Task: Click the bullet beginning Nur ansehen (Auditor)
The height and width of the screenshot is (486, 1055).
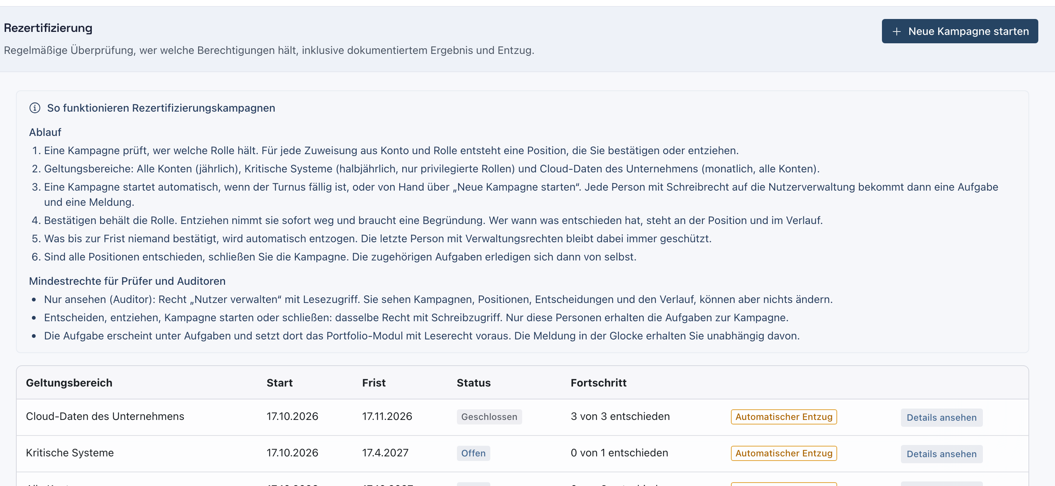Action: [438, 300]
